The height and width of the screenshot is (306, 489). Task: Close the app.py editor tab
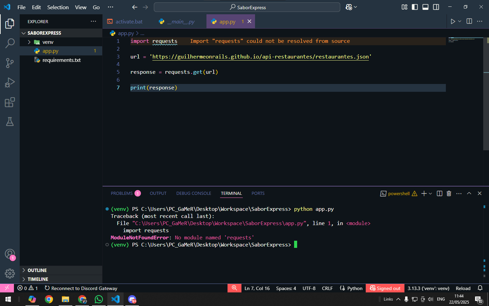[249, 21]
